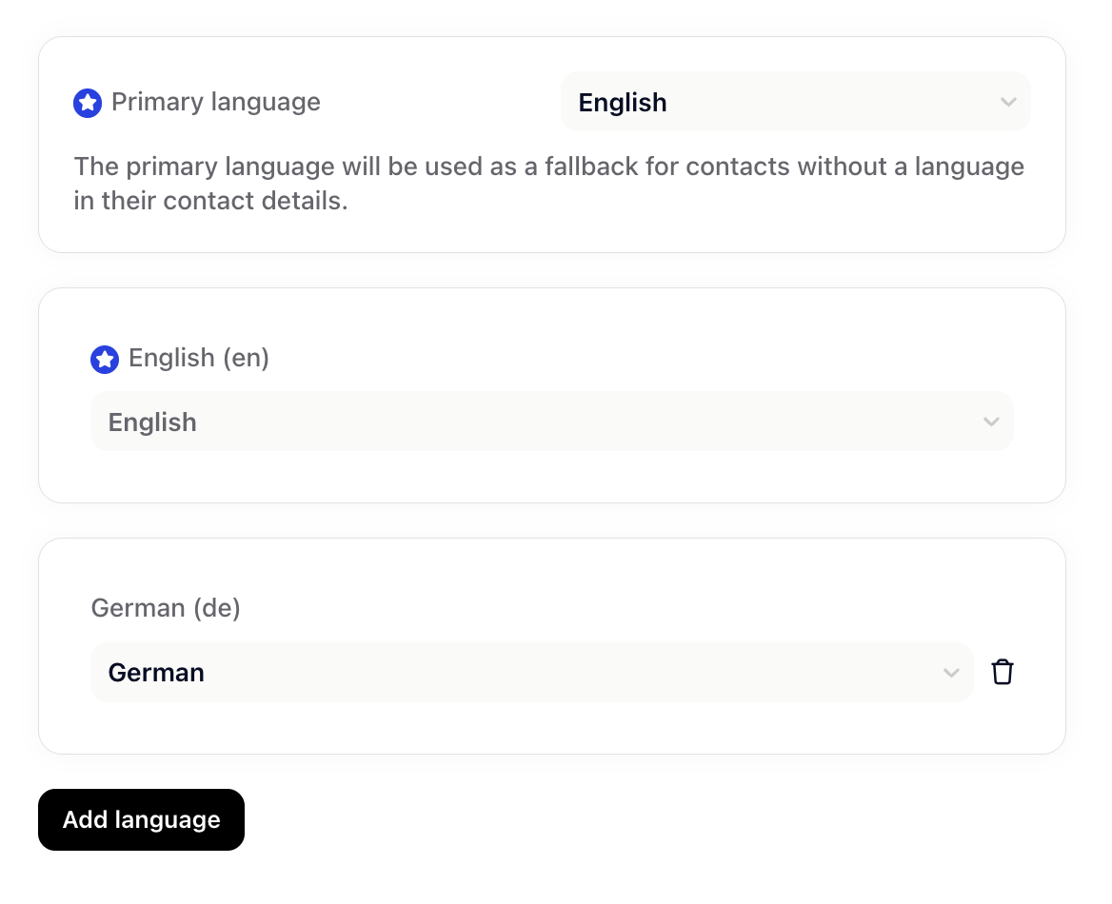Click the chevron arrow in English (en) selector
The image size is (1112, 904).
point(991,422)
